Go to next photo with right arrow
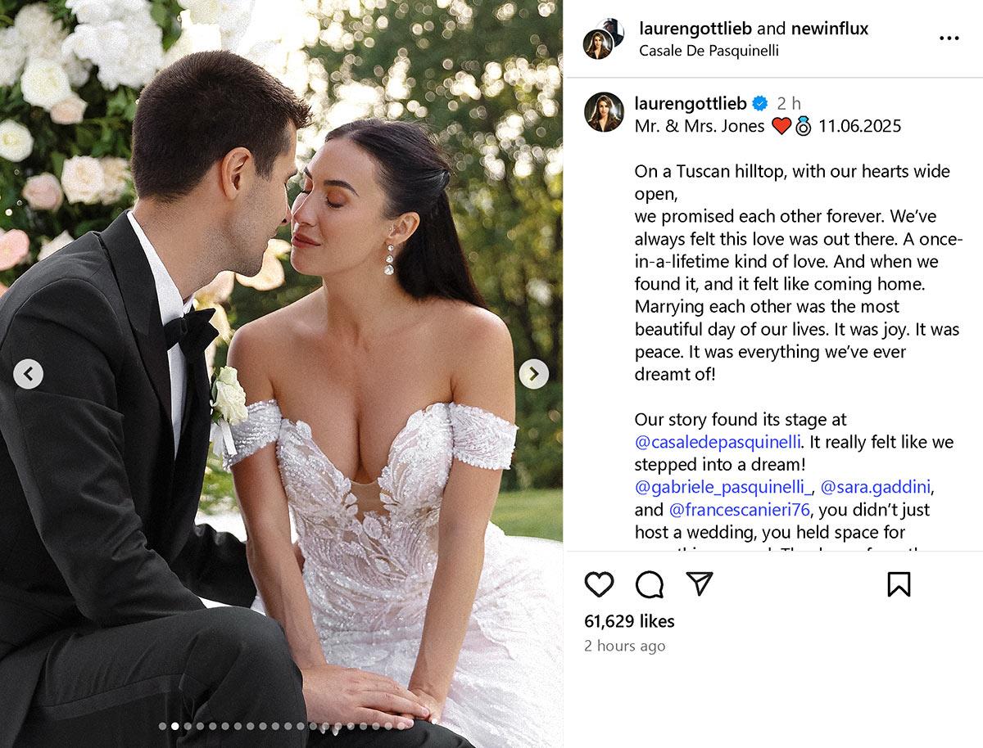The height and width of the screenshot is (748, 983). point(534,374)
